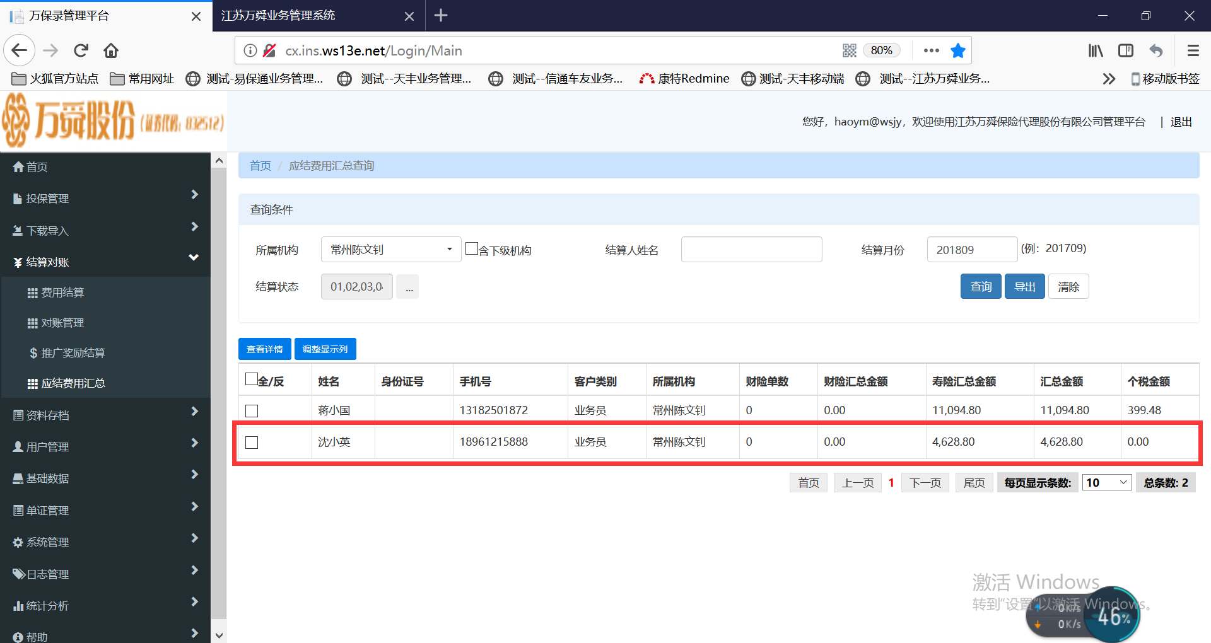Open the Firefox library icon
The width and height of the screenshot is (1211, 643).
tap(1095, 50)
